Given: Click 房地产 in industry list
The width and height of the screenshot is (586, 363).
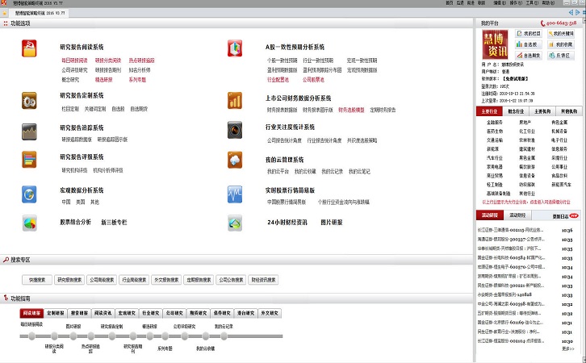Looking at the screenshot, I should [x=525, y=123].
